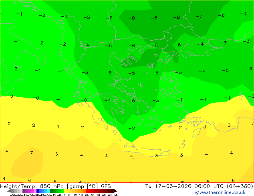The image size is (254, 196).
Task: Click the 7 temperature value on the map
Action: coord(32,153)
